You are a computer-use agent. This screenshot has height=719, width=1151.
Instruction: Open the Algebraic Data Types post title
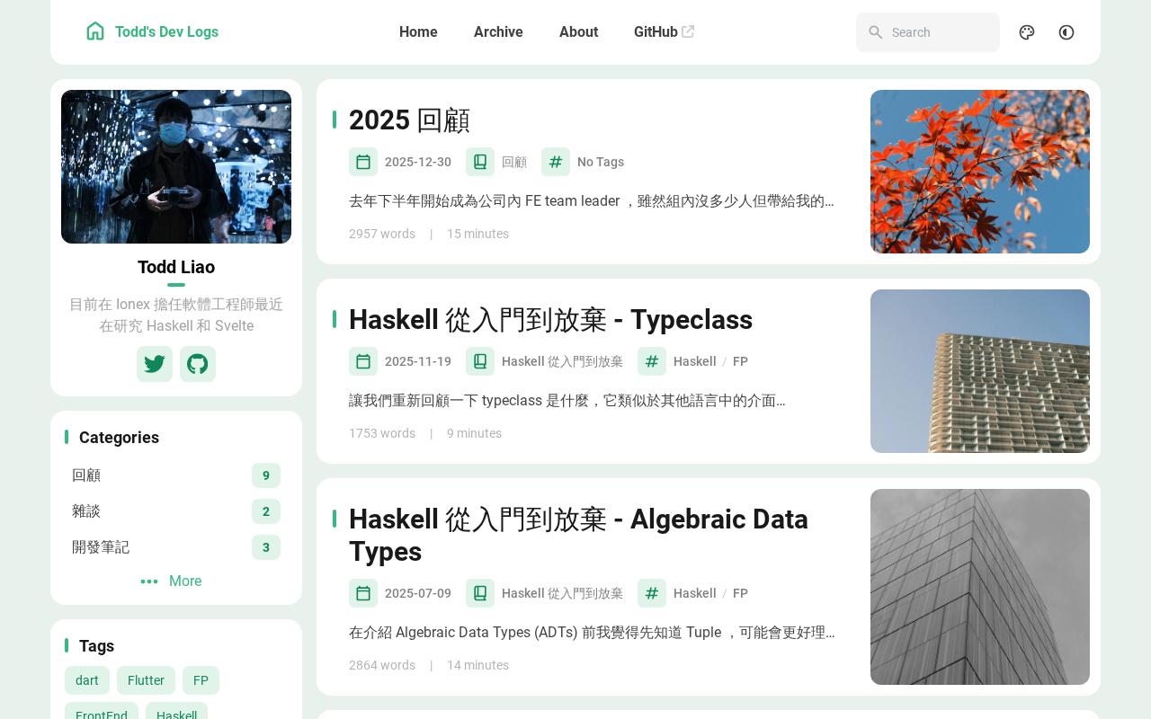(578, 536)
